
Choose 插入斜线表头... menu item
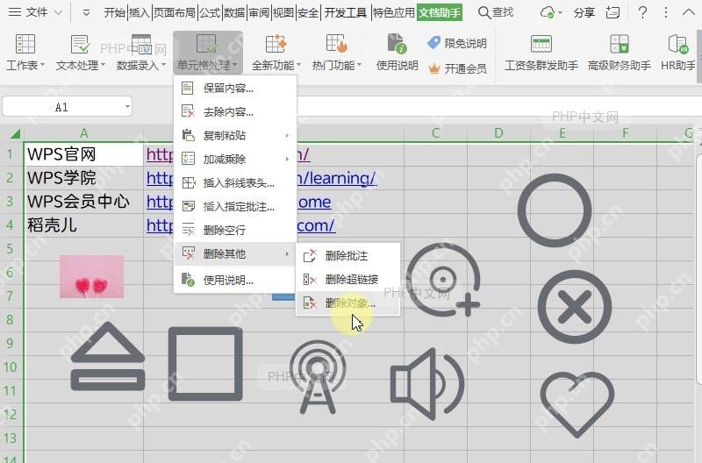[235, 182]
